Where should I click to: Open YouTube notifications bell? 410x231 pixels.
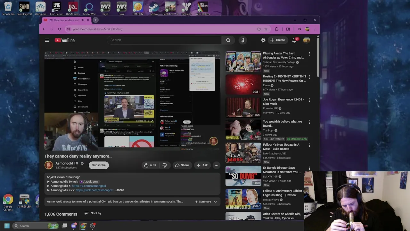click(x=294, y=40)
